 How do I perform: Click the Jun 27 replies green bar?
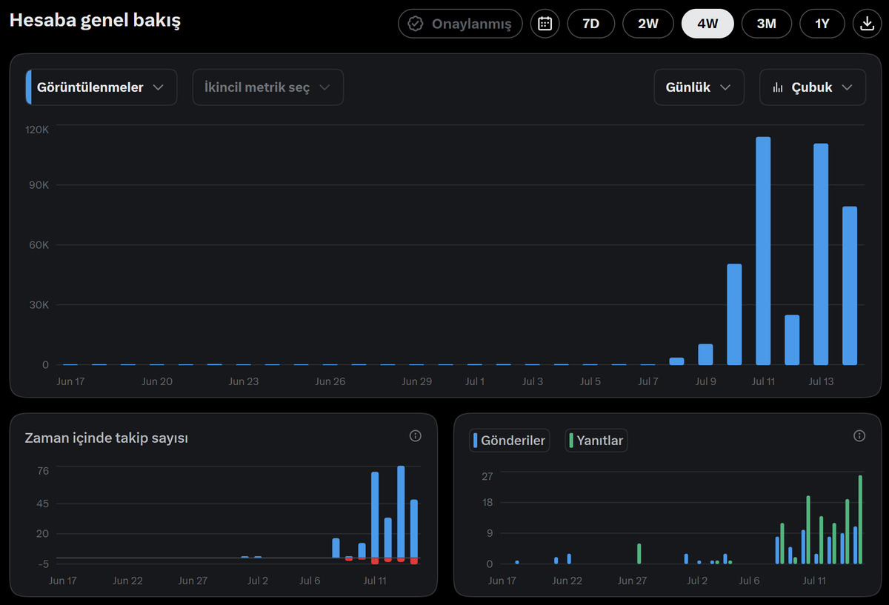639,554
